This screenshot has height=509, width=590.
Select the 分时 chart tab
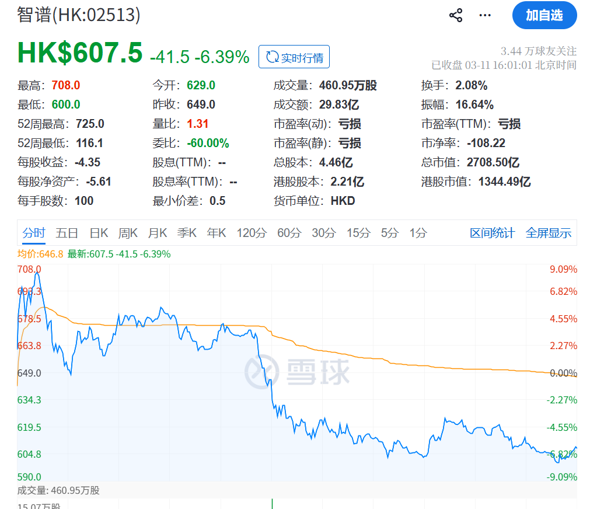click(x=34, y=233)
